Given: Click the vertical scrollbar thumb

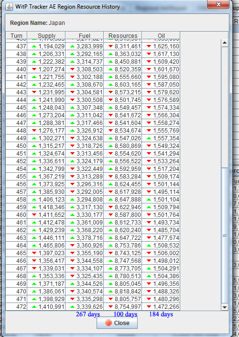Looking at the screenshot, I should point(225,236).
